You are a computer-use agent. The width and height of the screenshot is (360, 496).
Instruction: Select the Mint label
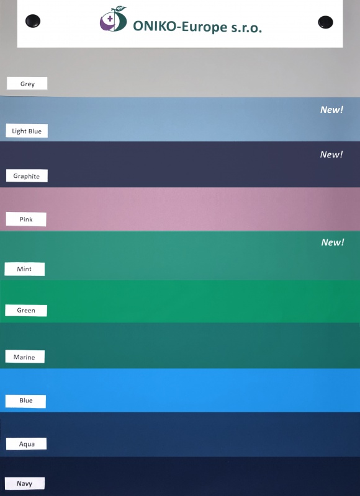24,269
